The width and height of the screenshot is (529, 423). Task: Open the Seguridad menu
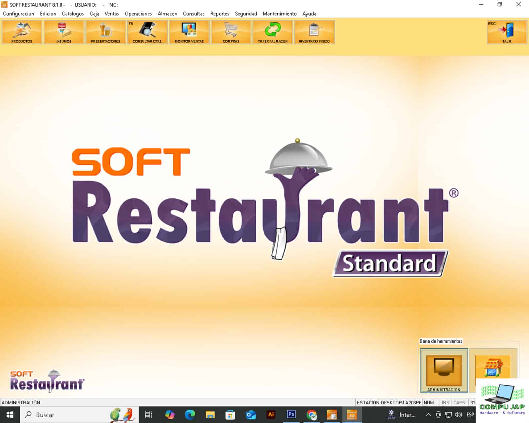coord(246,14)
